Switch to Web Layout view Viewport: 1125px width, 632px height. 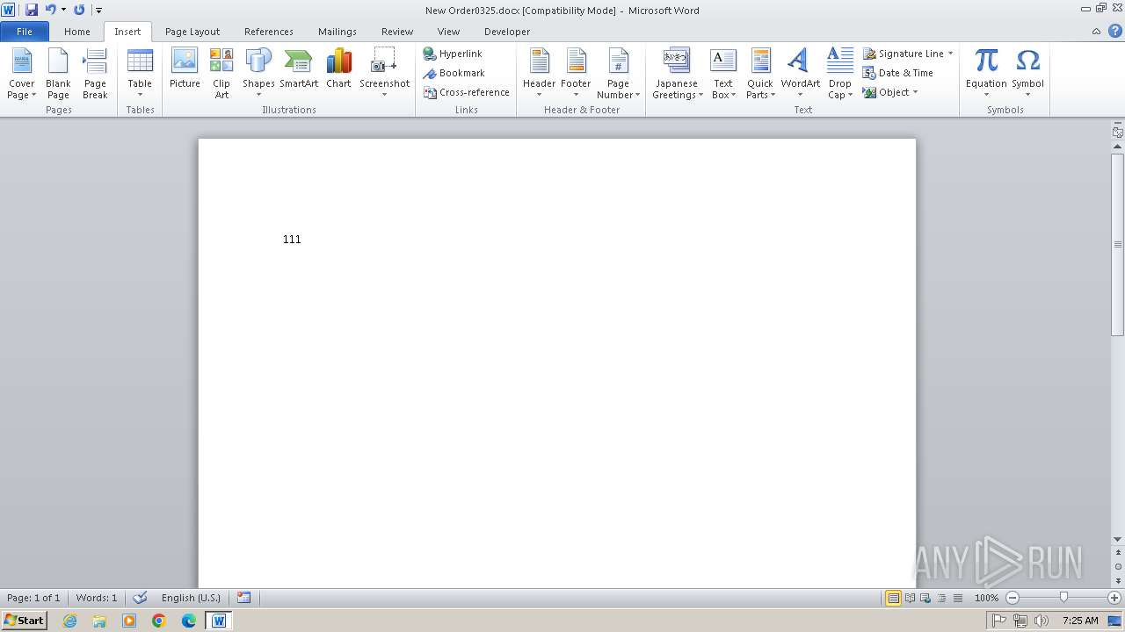click(x=925, y=598)
